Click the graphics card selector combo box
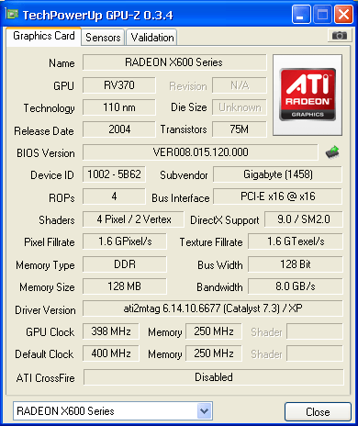This screenshot has width=358, height=426. point(113,410)
